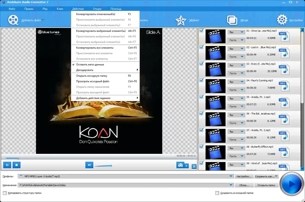This screenshot has height=202, width=305.
Task: Expand flac dropdown for 08 - Butterfly Effect
Action: pyautogui.click(x=242, y=148)
